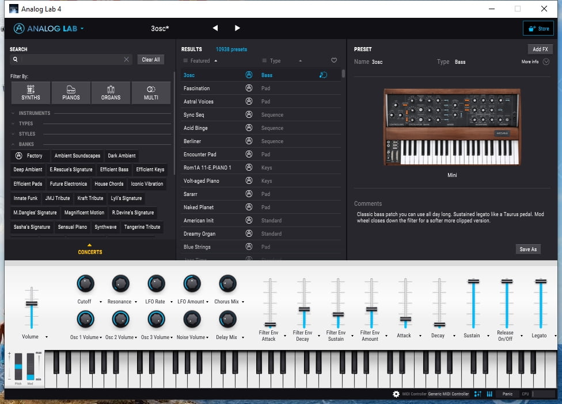
Task: Open the Store
Action: pyautogui.click(x=538, y=29)
